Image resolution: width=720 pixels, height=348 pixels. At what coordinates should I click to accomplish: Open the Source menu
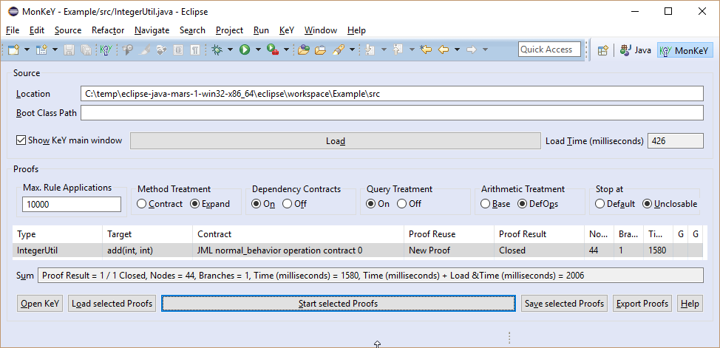(x=68, y=30)
